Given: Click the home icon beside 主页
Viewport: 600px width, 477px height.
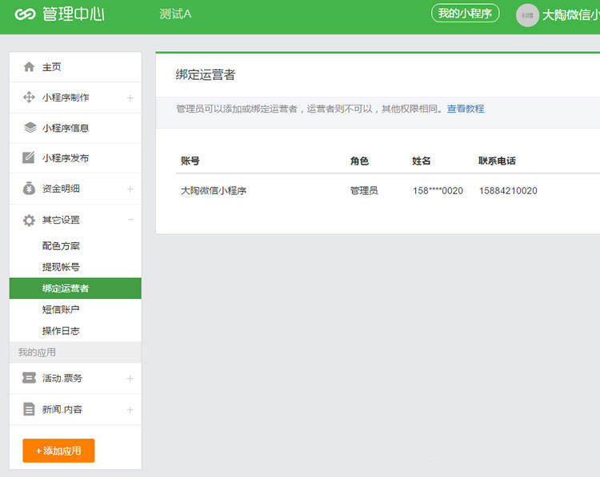Looking at the screenshot, I should [29, 67].
